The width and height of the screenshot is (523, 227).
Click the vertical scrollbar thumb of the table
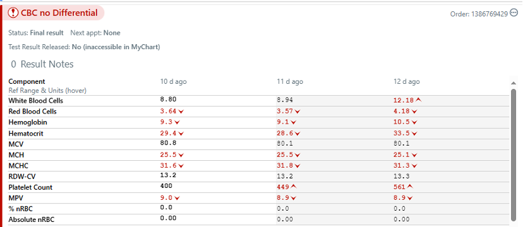(514, 154)
